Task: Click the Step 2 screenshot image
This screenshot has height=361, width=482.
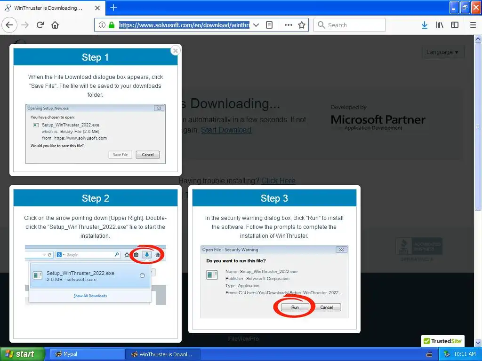Action: click(x=95, y=275)
